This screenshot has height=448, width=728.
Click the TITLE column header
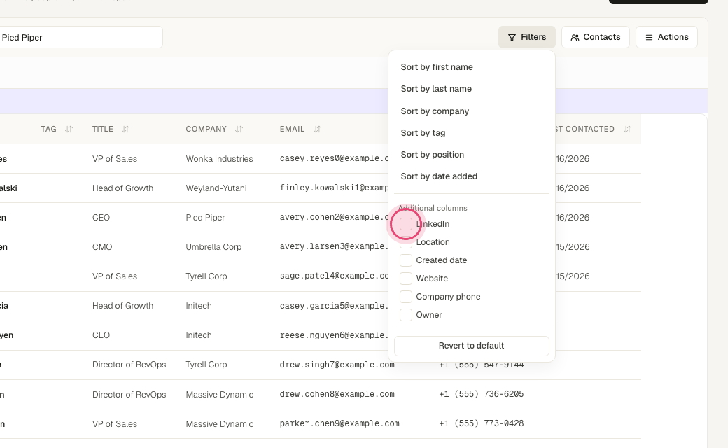coord(103,129)
